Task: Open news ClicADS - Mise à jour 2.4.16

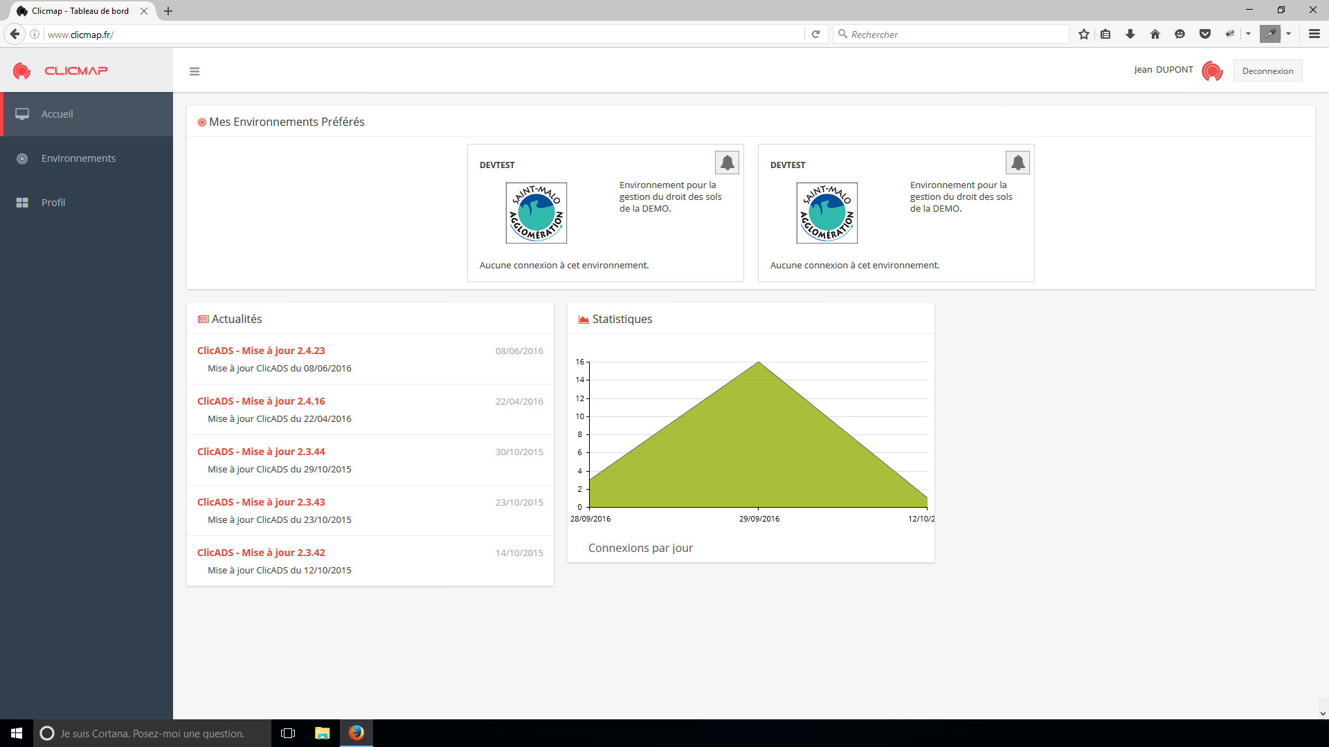Action: [261, 401]
